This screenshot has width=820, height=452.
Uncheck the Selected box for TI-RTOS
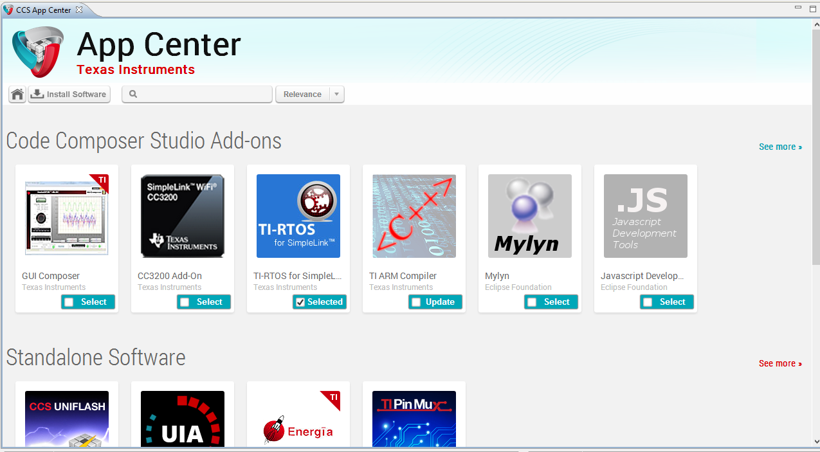[x=300, y=302]
